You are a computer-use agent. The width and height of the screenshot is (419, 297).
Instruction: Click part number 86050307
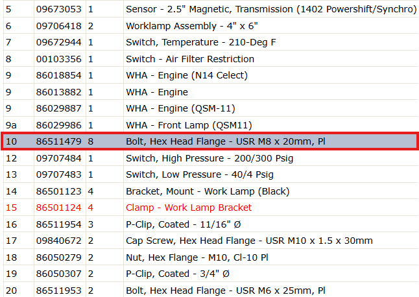coord(59,274)
